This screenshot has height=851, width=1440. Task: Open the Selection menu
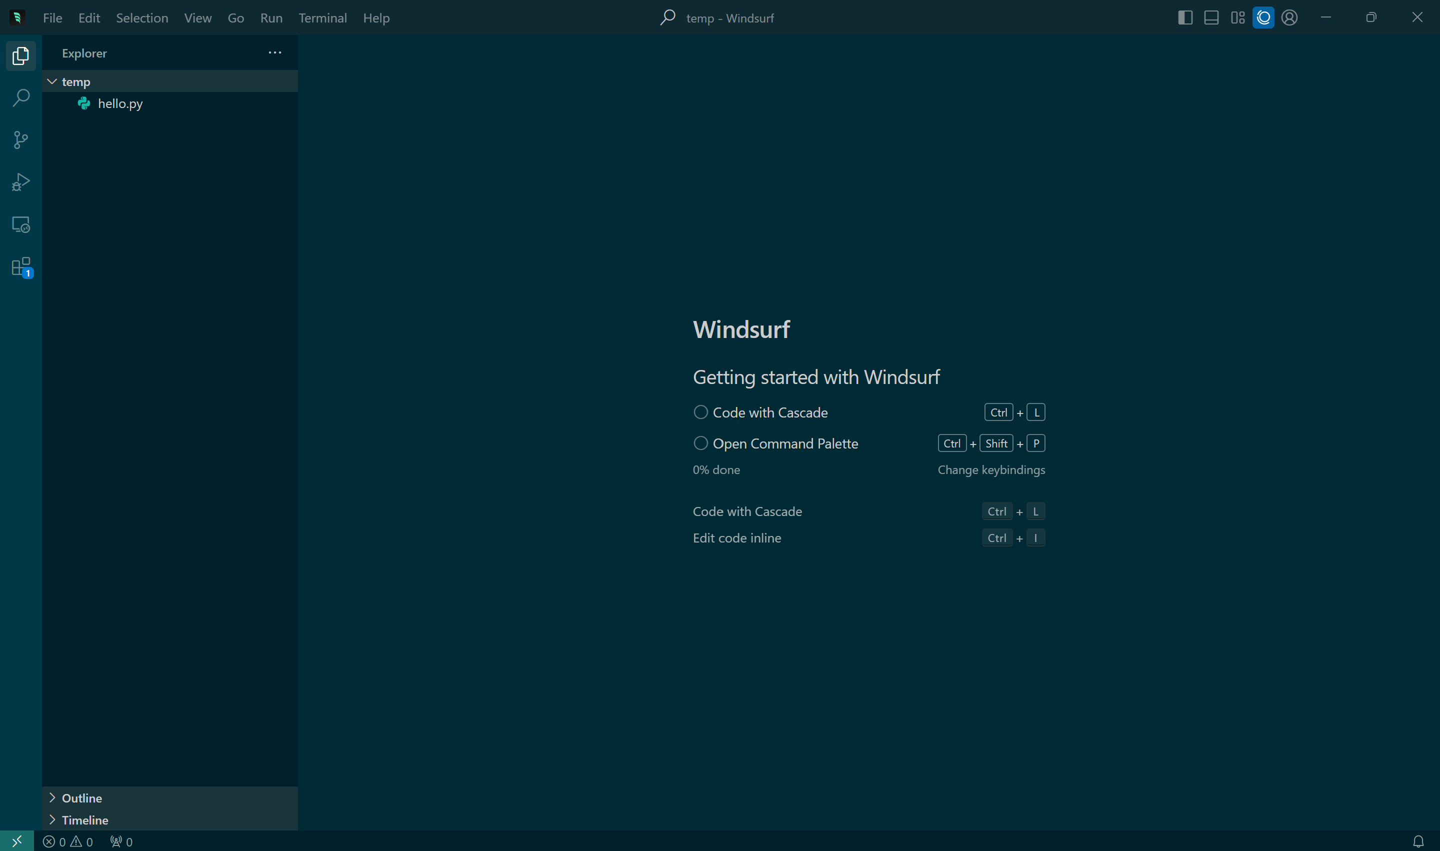142,18
